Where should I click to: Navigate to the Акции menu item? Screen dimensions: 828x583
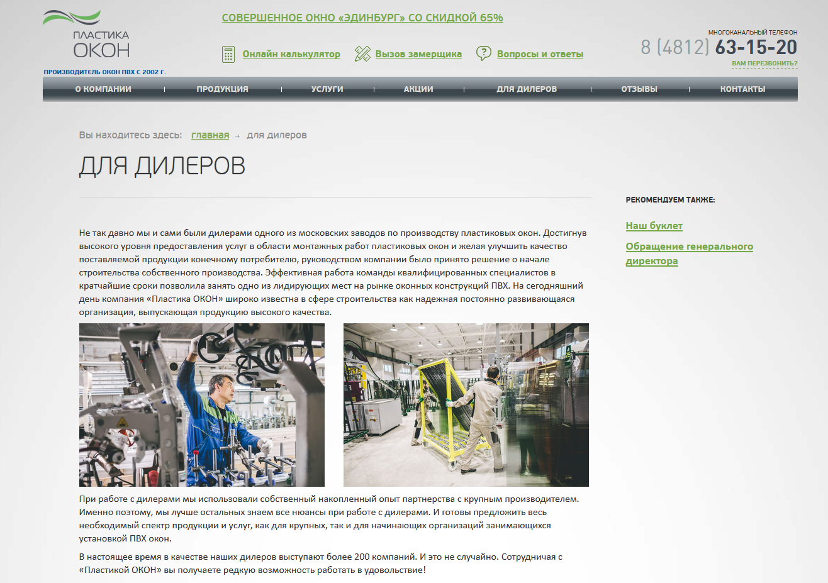tap(418, 89)
